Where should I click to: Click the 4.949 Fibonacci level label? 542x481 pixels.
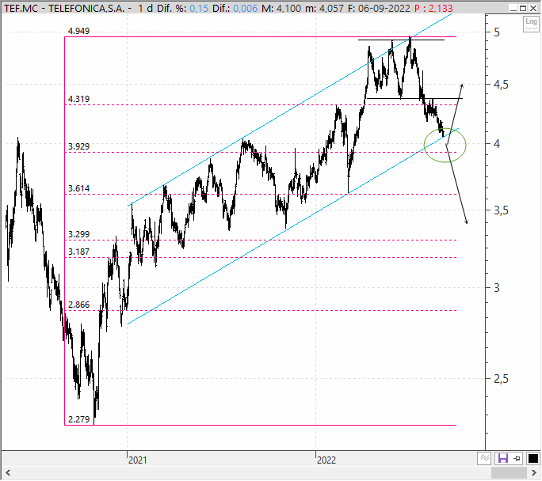pyautogui.click(x=78, y=31)
